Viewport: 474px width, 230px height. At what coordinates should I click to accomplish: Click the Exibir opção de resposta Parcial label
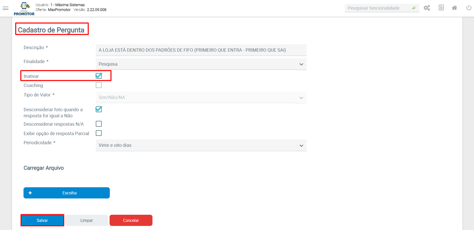pos(56,134)
